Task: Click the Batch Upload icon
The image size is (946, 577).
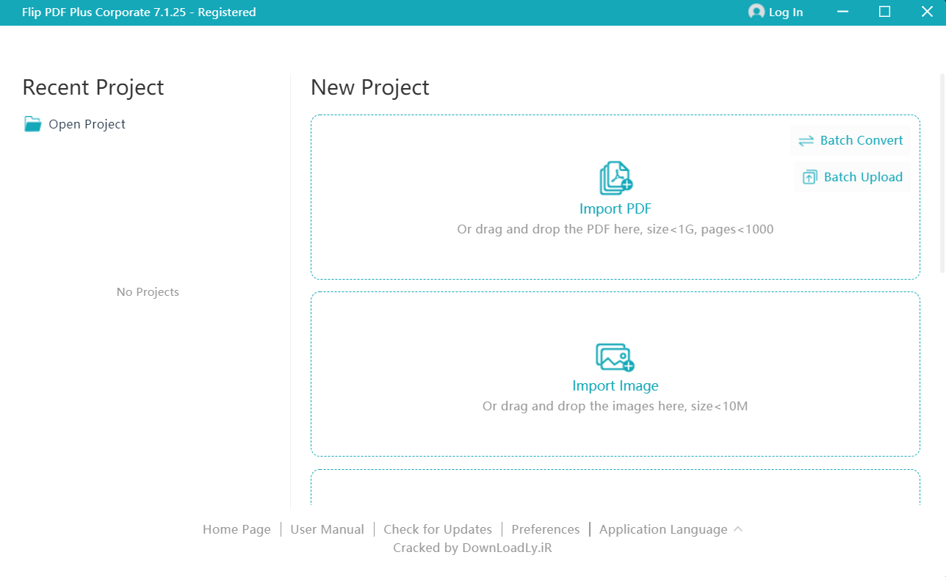Action: coord(809,177)
